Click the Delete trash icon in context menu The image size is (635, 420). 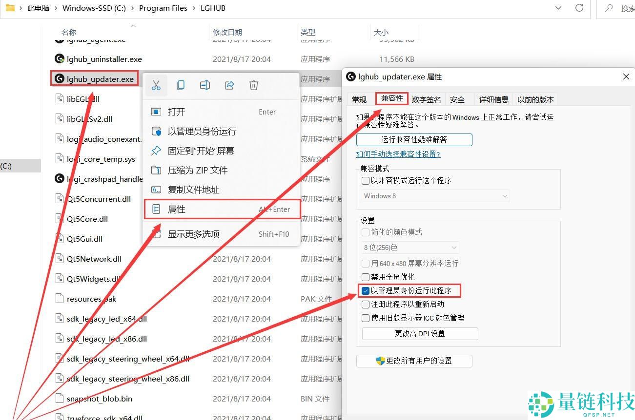pyautogui.click(x=254, y=85)
